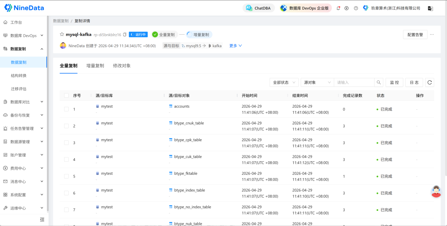Expand 任务告警管理 sidebar menu

pos(23,129)
